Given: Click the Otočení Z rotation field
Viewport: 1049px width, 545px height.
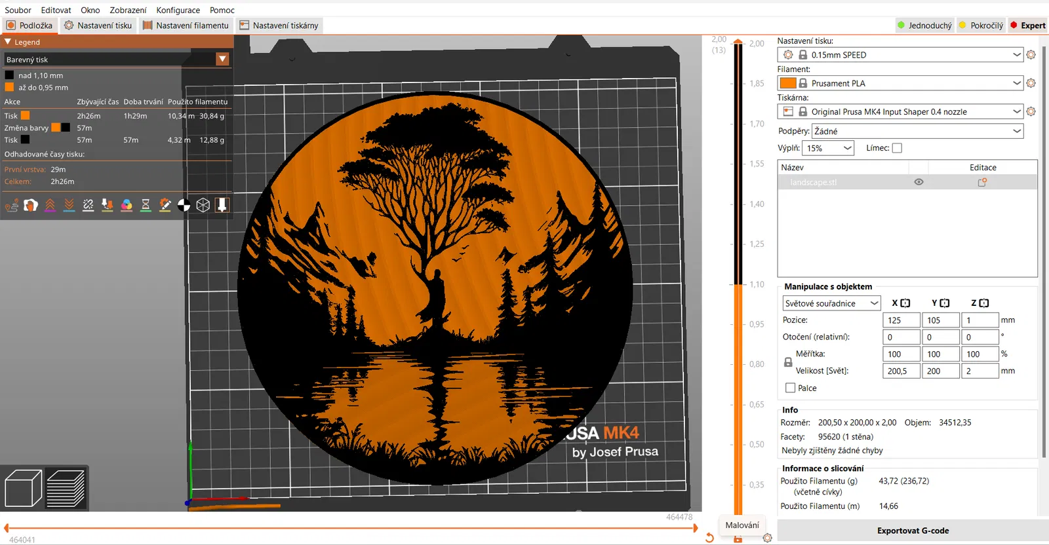Looking at the screenshot, I should 980,337.
